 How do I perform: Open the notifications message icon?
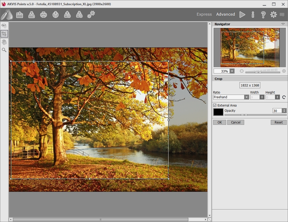(282, 14)
